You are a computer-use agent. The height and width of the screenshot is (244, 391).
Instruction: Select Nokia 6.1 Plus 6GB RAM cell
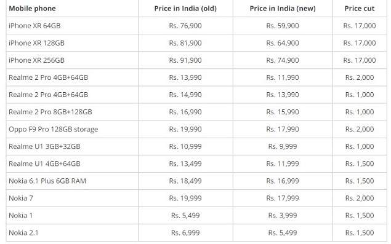[47, 181]
